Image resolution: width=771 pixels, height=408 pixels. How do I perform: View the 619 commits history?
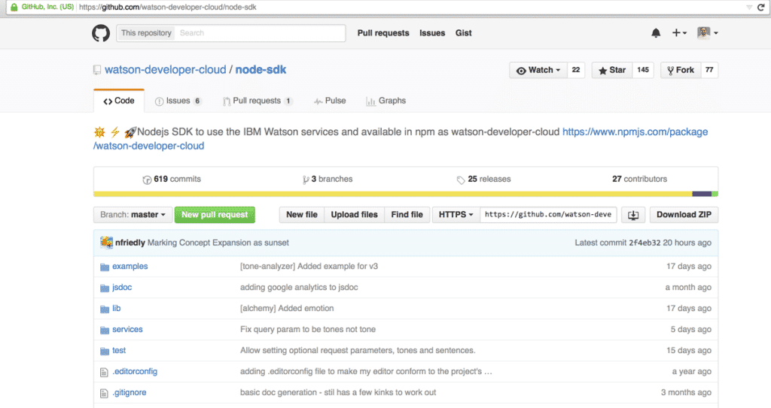coord(172,180)
